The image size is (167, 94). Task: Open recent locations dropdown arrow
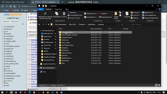tap(46, 24)
